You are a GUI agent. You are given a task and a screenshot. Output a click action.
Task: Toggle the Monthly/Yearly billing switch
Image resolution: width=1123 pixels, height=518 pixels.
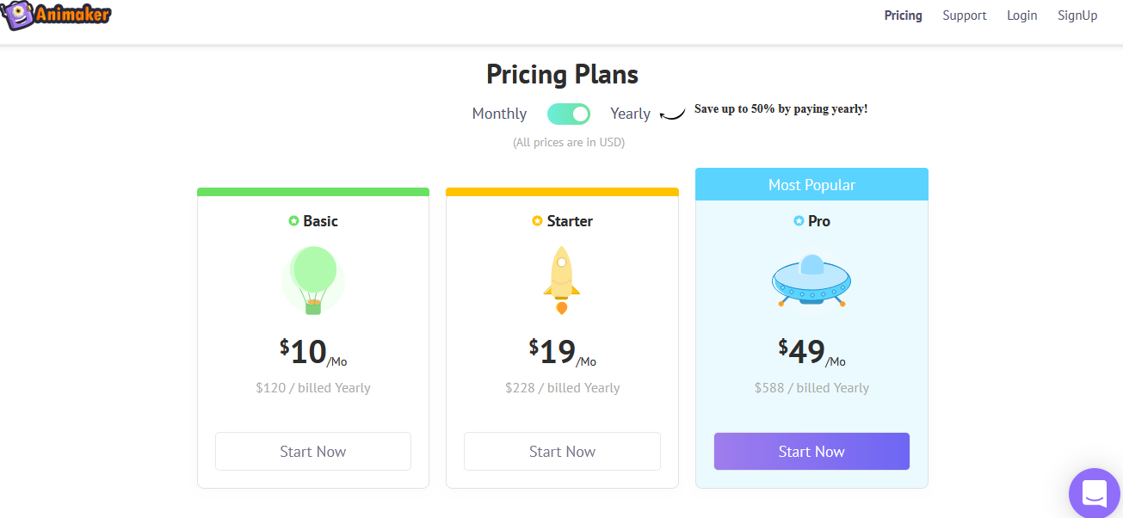tap(569, 114)
